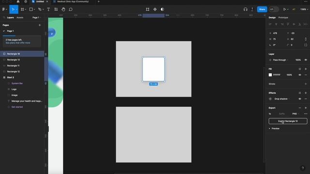Viewport: 310px width, 174px height.
Task: Toggle fill visibility eye icon
Action: pyautogui.click(x=300, y=75)
